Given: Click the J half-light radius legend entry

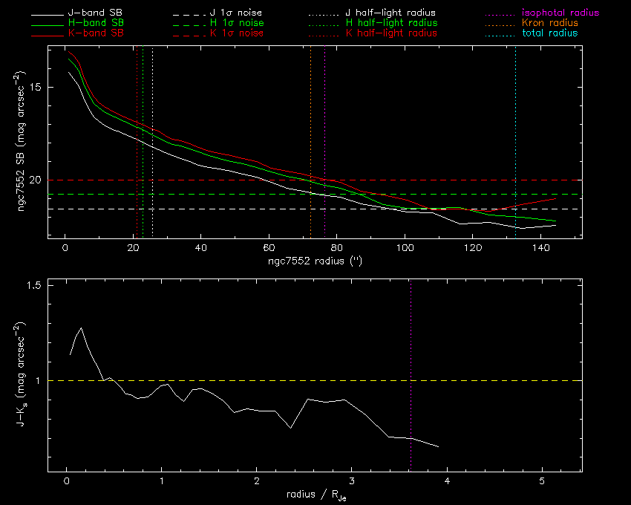Looking at the screenshot, I should (390, 13).
